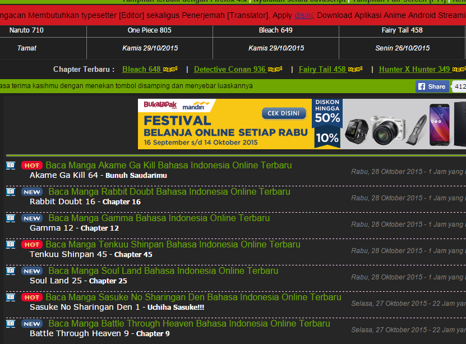Open book icon beside Soul Land
Image resolution: width=466 pixels, height=344 pixels.
11,271
